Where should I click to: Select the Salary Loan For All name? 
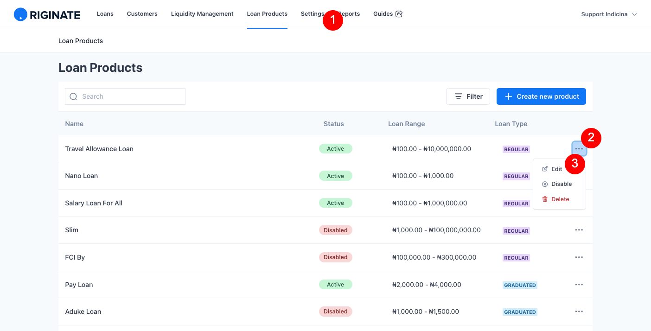[x=94, y=203]
